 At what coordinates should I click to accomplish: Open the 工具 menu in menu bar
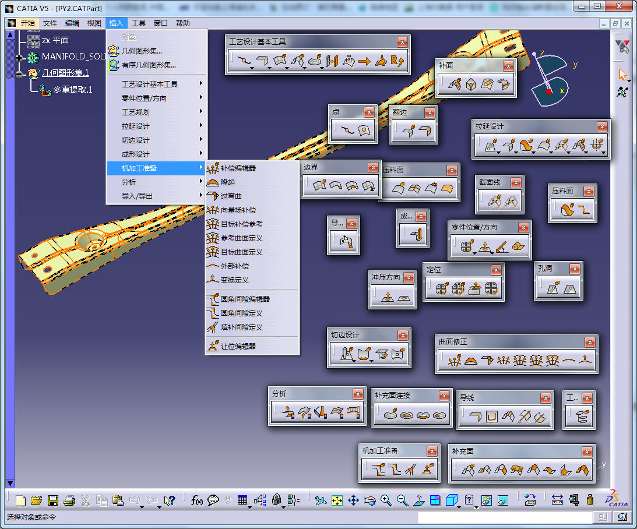click(x=138, y=23)
